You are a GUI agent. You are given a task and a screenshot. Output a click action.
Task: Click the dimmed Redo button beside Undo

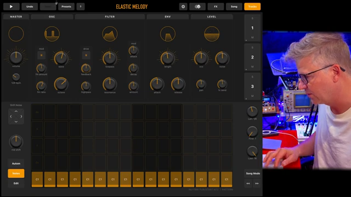click(48, 7)
